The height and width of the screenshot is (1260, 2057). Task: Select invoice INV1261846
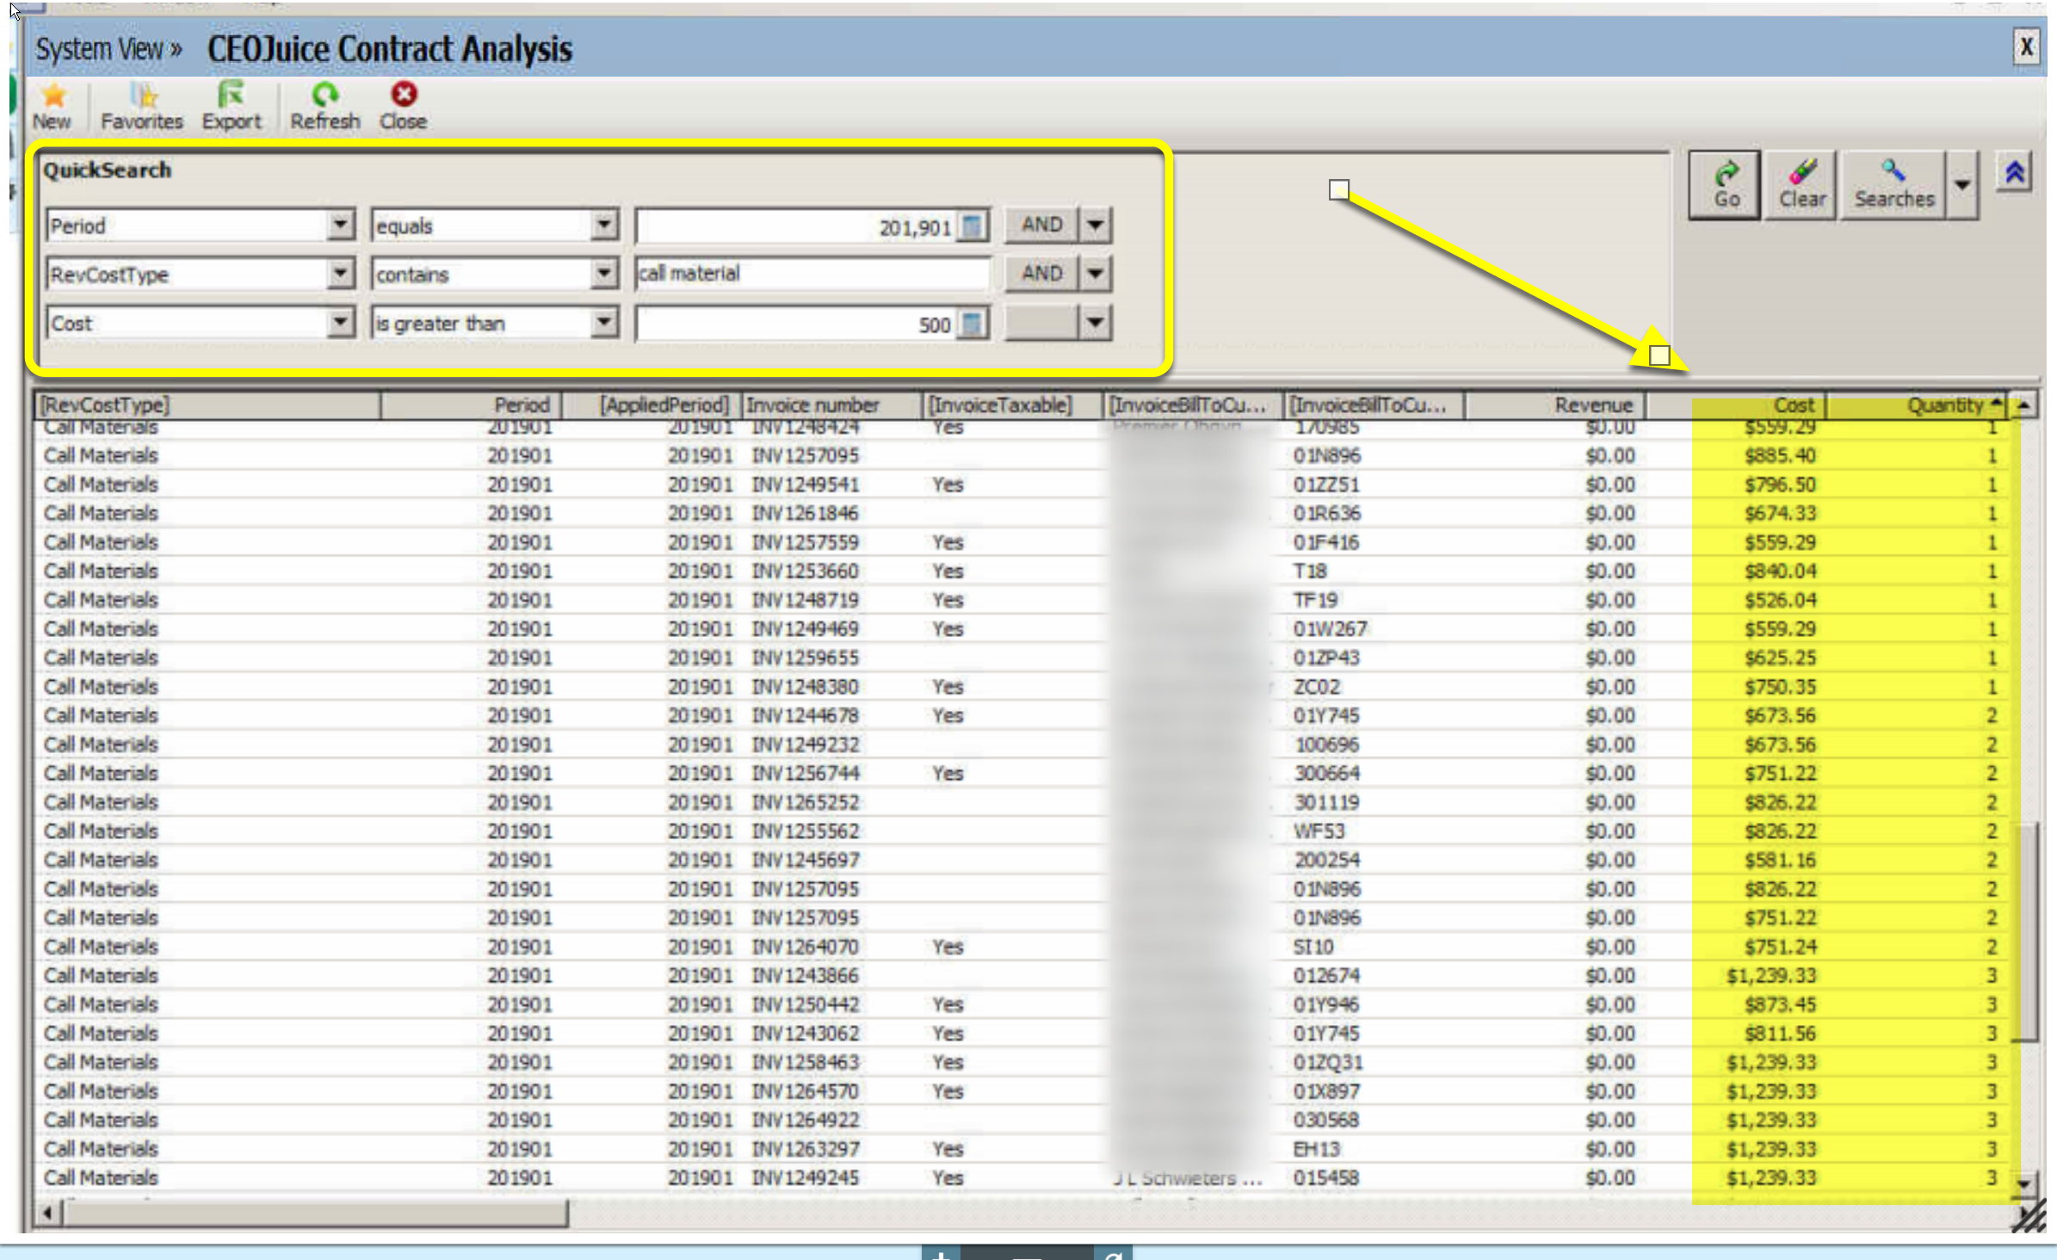806,513
